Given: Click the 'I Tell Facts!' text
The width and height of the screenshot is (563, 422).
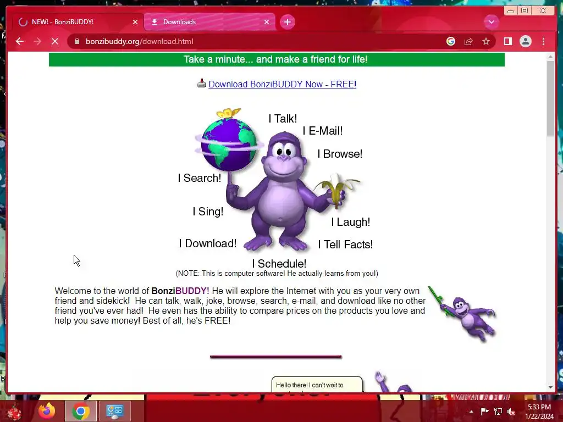Looking at the screenshot, I should [x=345, y=245].
